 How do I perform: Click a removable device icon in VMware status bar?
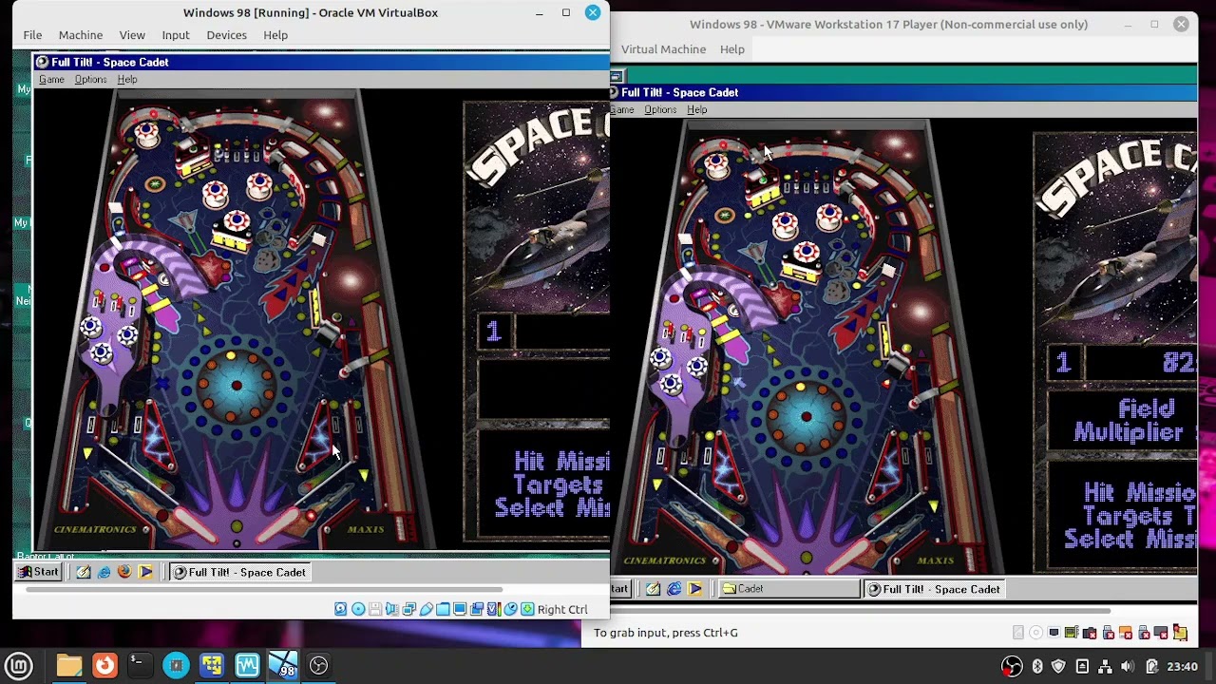point(1108,633)
